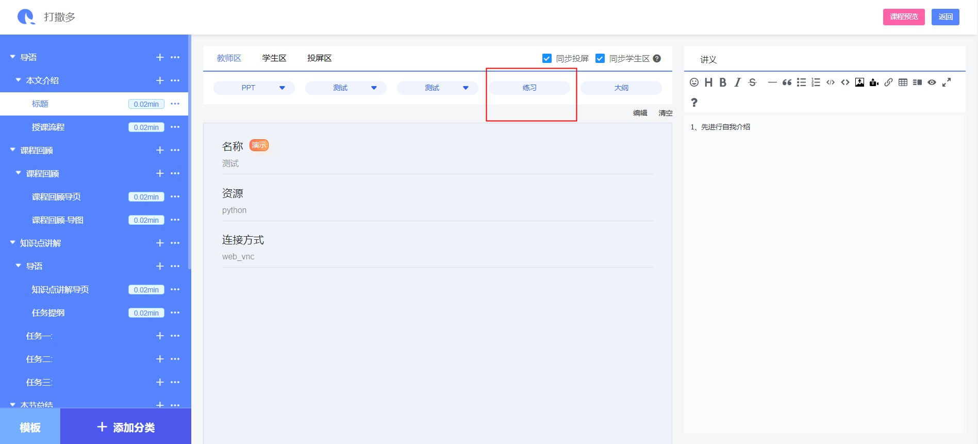Click 清空 link
Screen dimensions: 978x444
[666, 113]
